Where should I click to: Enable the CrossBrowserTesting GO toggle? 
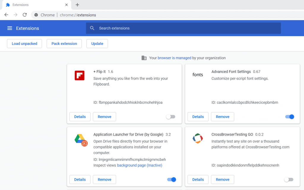pyautogui.click(x=289, y=180)
